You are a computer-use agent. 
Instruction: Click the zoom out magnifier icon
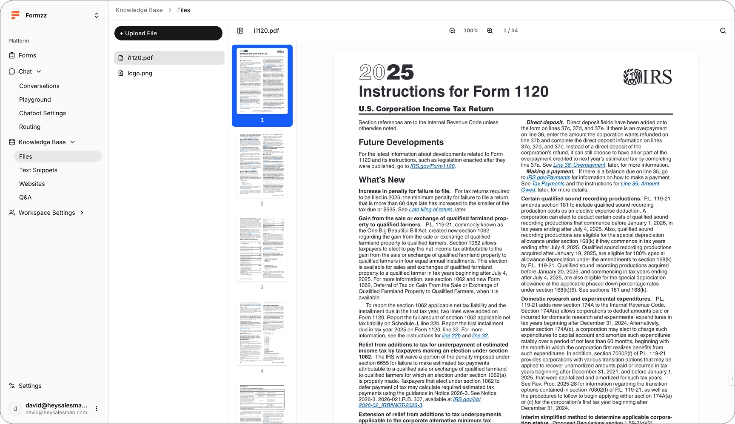pos(452,31)
